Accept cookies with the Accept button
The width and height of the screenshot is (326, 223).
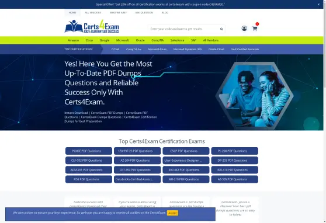(172, 213)
